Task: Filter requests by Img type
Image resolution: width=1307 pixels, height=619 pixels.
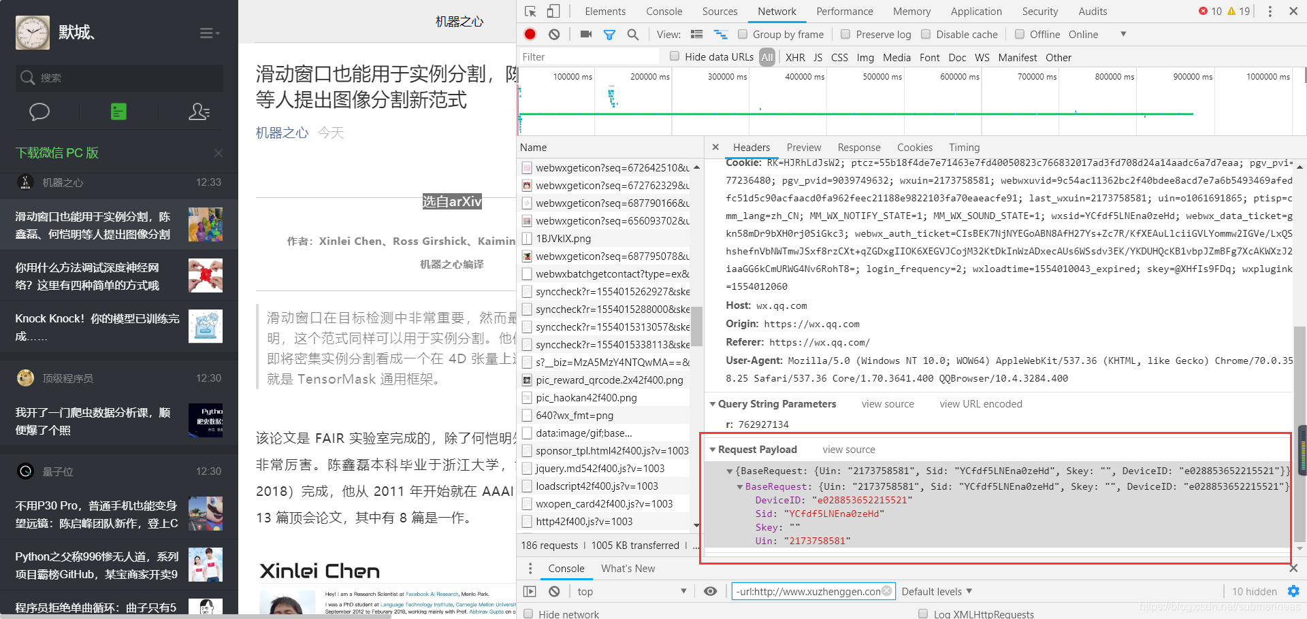Action: 865,57
